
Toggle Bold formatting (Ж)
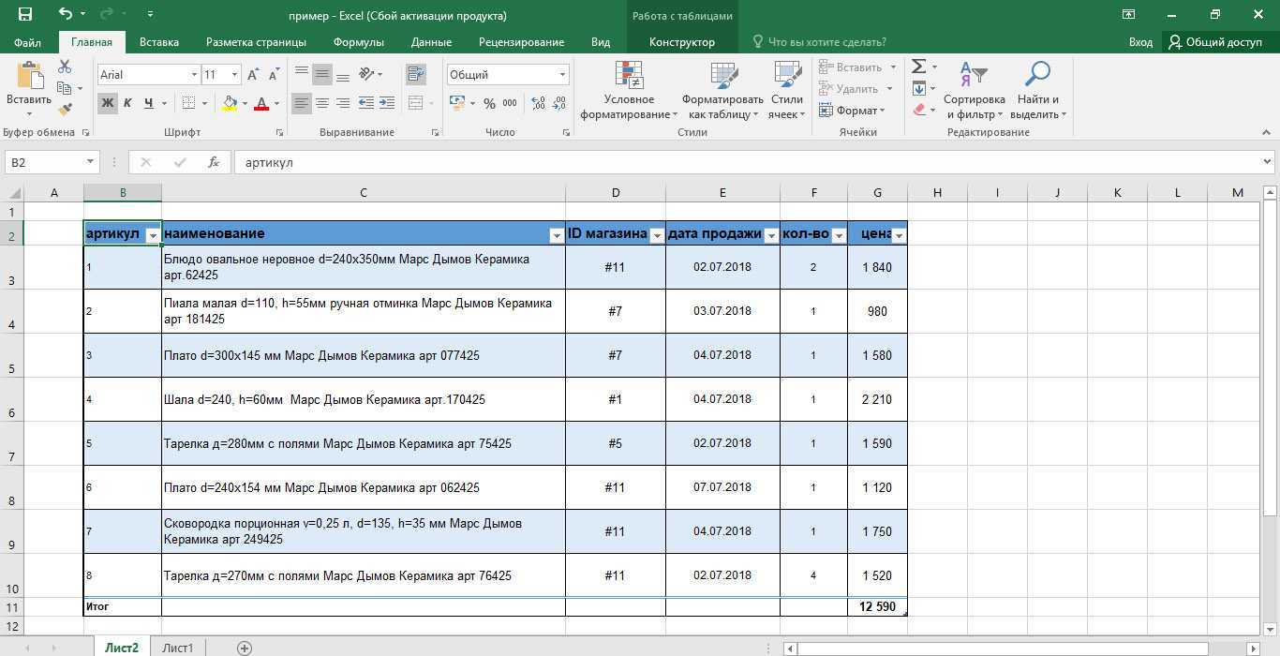click(x=108, y=103)
